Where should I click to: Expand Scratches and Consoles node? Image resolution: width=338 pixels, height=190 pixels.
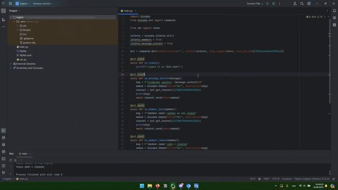click(x=11, y=68)
